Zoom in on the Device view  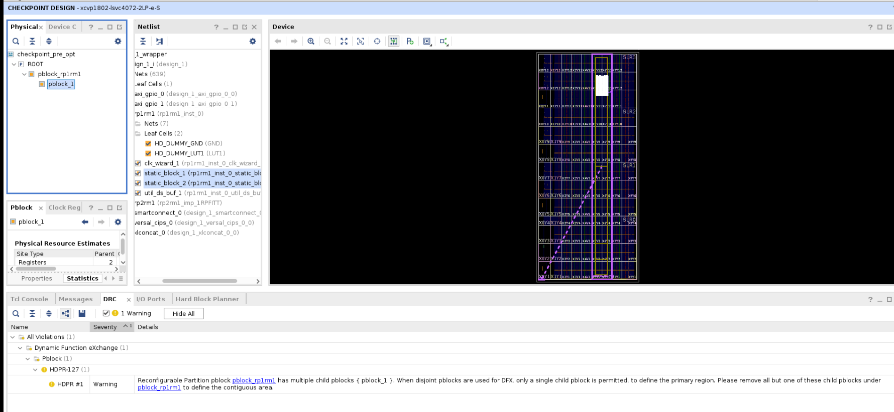311,41
